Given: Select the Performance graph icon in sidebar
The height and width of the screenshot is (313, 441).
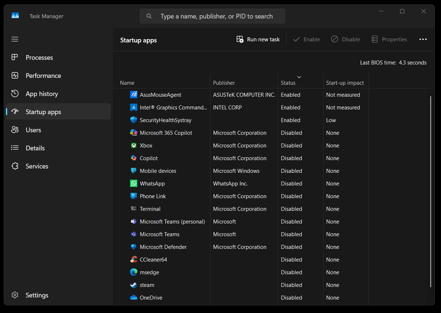Looking at the screenshot, I should pos(15,76).
